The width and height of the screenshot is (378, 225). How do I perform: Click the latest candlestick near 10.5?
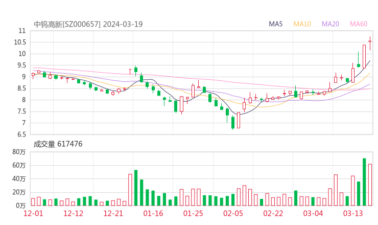pos(370,43)
